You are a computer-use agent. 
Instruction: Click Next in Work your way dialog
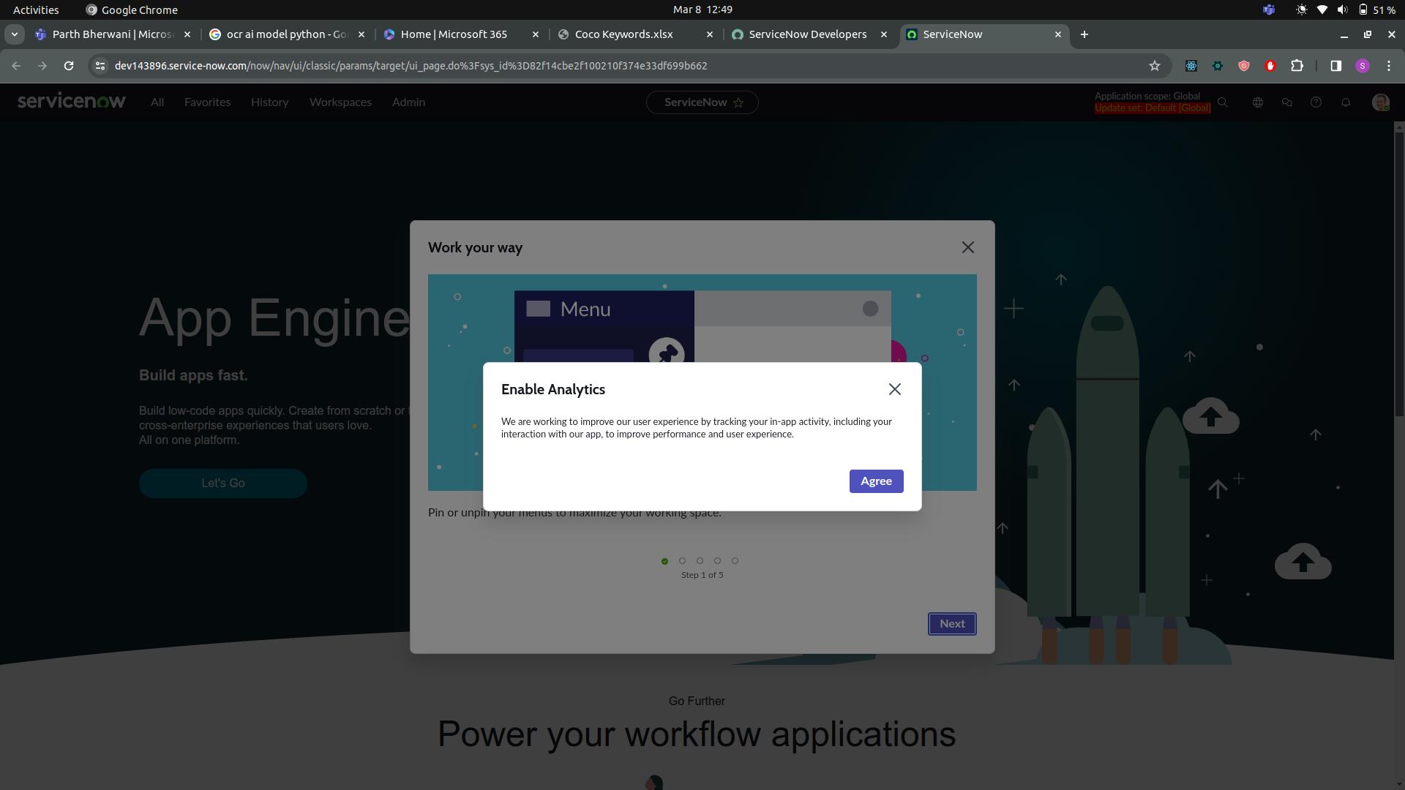952,624
